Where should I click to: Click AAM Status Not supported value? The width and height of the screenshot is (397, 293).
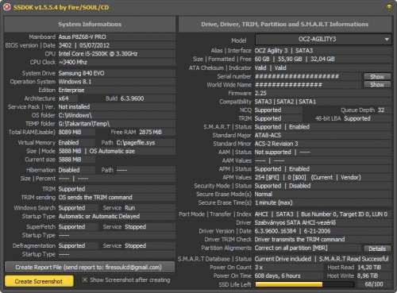pos(272,152)
